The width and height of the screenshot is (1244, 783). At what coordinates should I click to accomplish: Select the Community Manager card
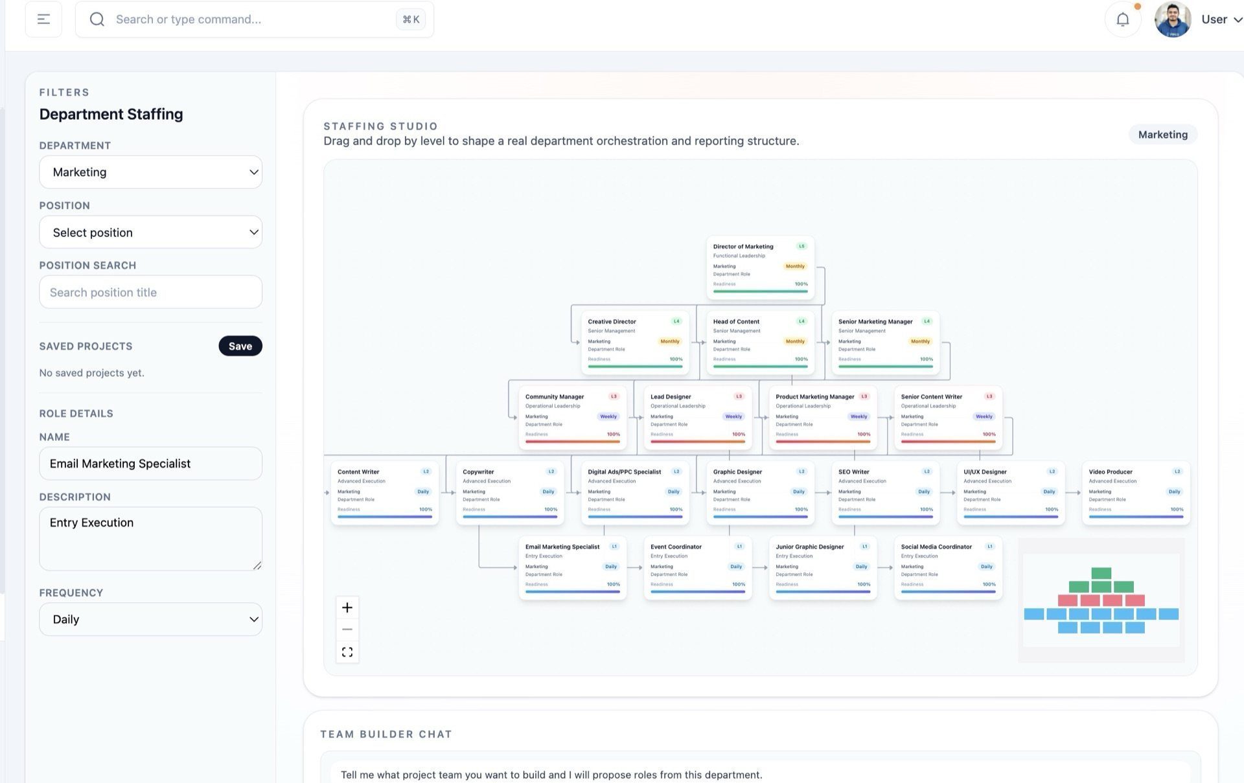tap(573, 419)
